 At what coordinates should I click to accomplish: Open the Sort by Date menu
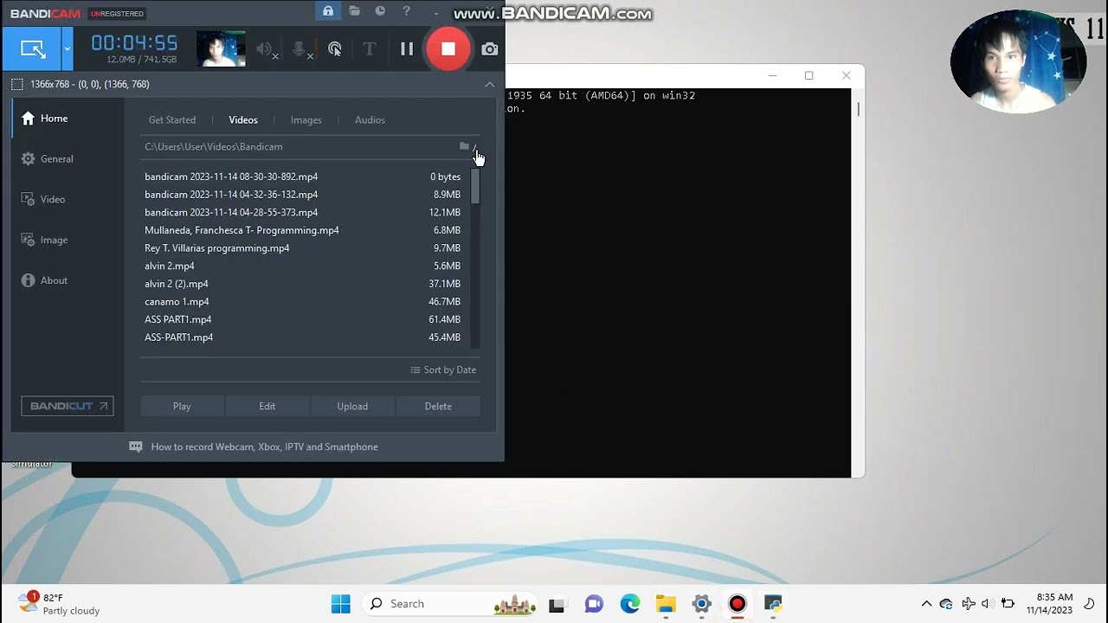point(443,370)
